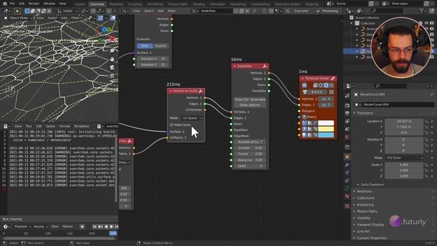The image size is (437, 246).
Task: Click the Samples V field
Action: pyautogui.click(x=153, y=65)
